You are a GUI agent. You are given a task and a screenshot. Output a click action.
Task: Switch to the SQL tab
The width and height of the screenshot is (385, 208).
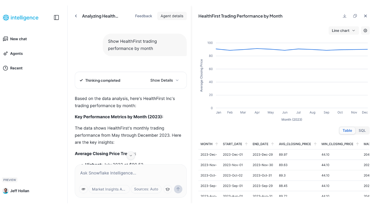coord(362,130)
